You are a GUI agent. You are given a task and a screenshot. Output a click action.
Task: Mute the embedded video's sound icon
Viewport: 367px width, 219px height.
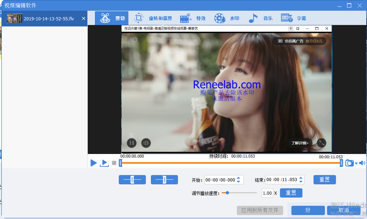146,143
